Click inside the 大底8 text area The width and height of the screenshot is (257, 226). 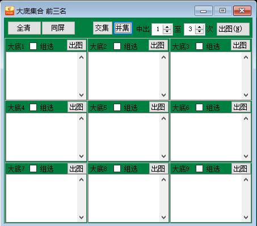coord(124,198)
